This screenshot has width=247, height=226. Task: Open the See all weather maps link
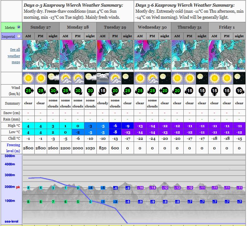(x=14, y=56)
